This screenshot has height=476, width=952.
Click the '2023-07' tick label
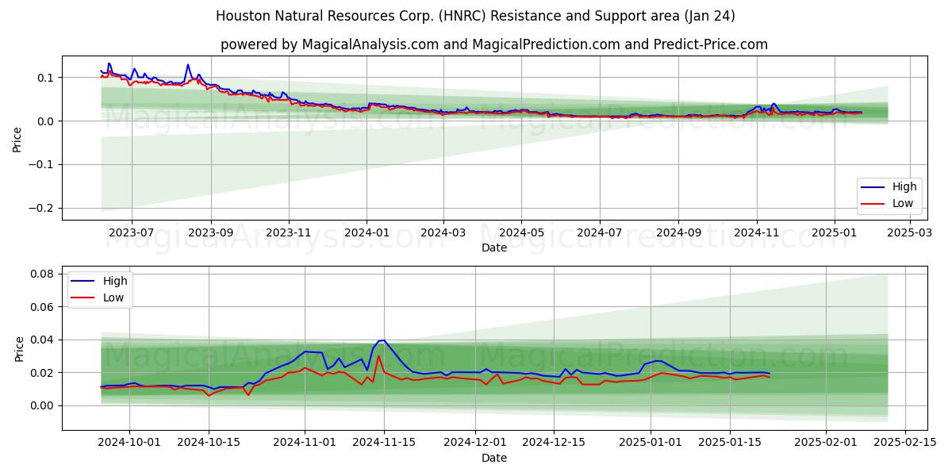(131, 233)
